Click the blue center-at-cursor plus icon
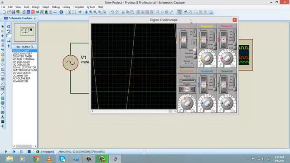 pyautogui.click(x=86, y=12)
